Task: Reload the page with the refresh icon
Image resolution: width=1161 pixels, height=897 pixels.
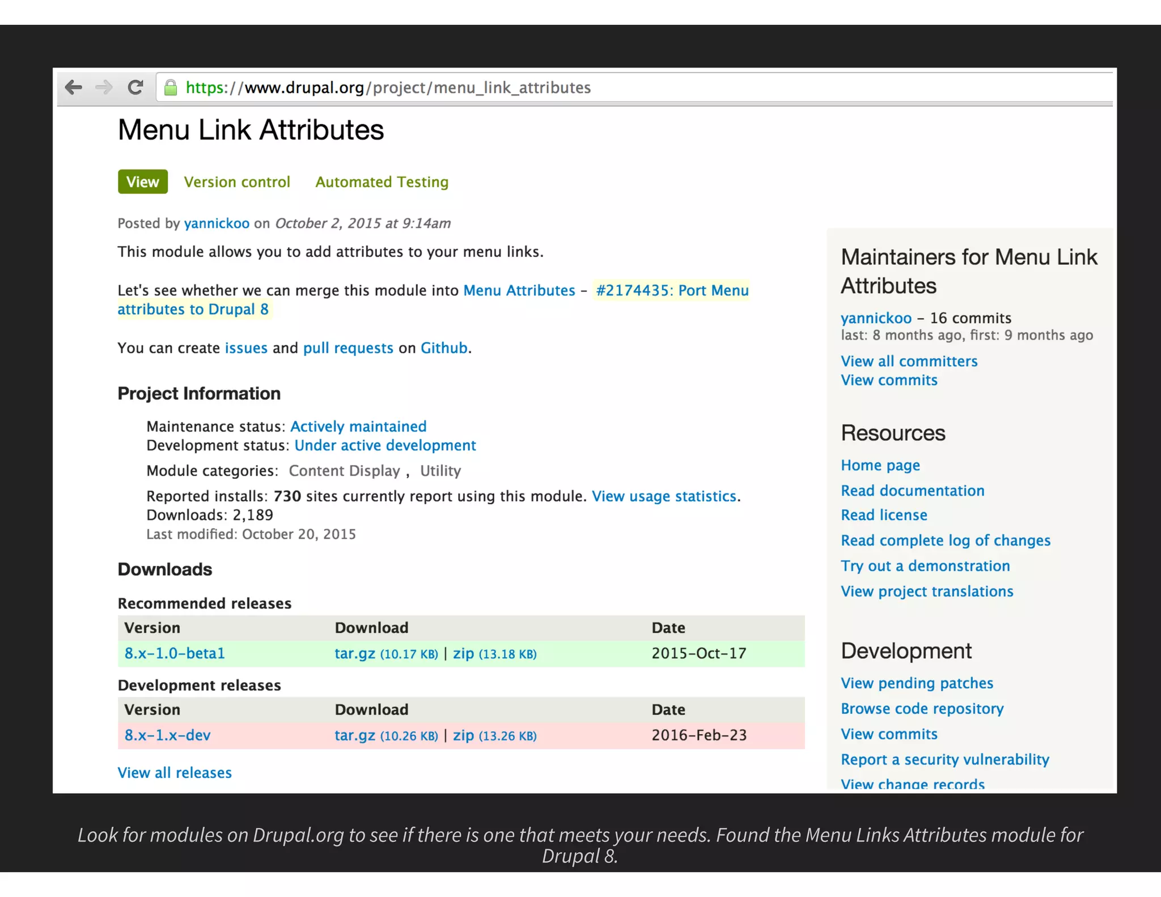Action: (x=135, y=87)
